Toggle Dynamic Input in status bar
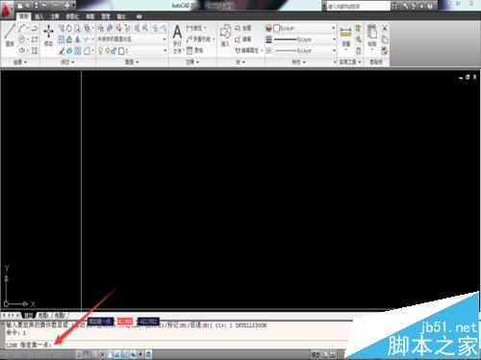The height and width of the screenshot is (360, 481). [133, 354]
